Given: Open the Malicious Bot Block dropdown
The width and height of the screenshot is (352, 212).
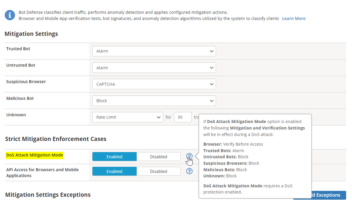Looking at the screenshot, I should 154,101.
